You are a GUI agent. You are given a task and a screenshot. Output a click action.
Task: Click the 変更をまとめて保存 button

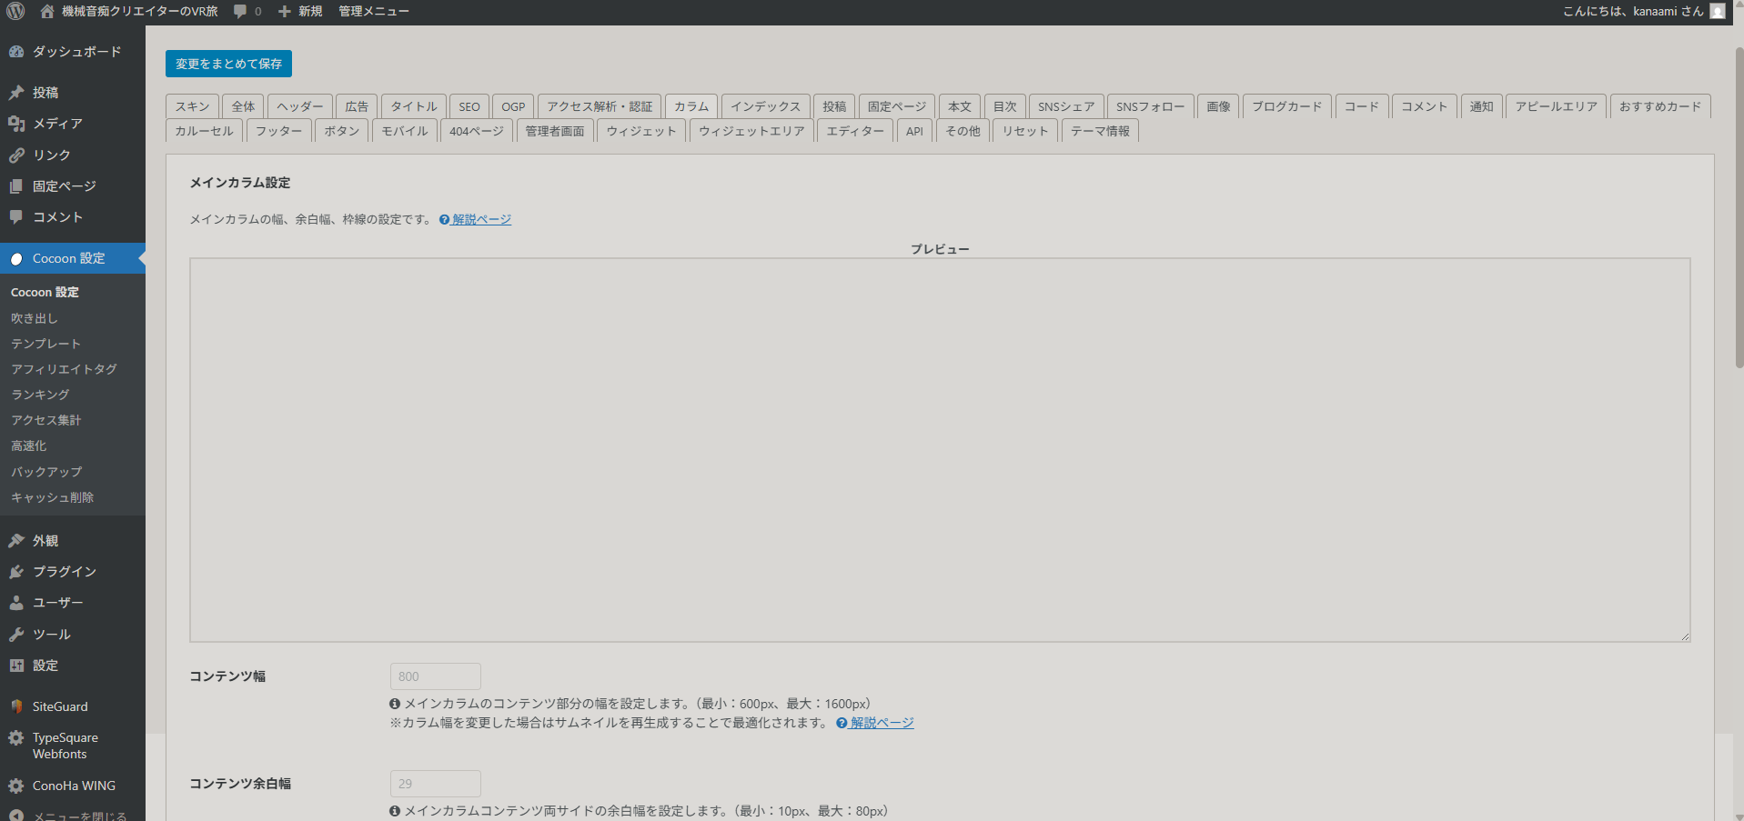pyautogui.click(x=228, y=64)
